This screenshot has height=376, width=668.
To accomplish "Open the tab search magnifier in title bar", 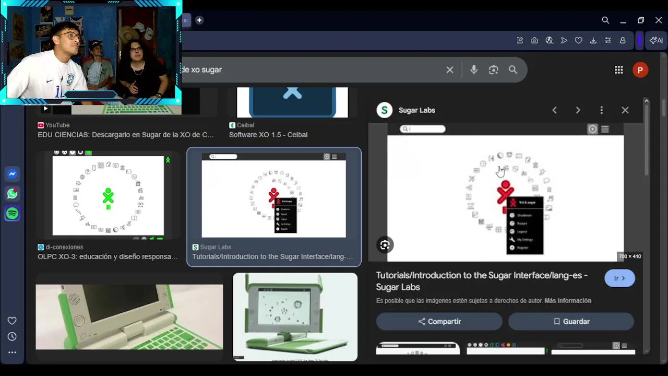I will pyautogui.click(x=605, y=20).
